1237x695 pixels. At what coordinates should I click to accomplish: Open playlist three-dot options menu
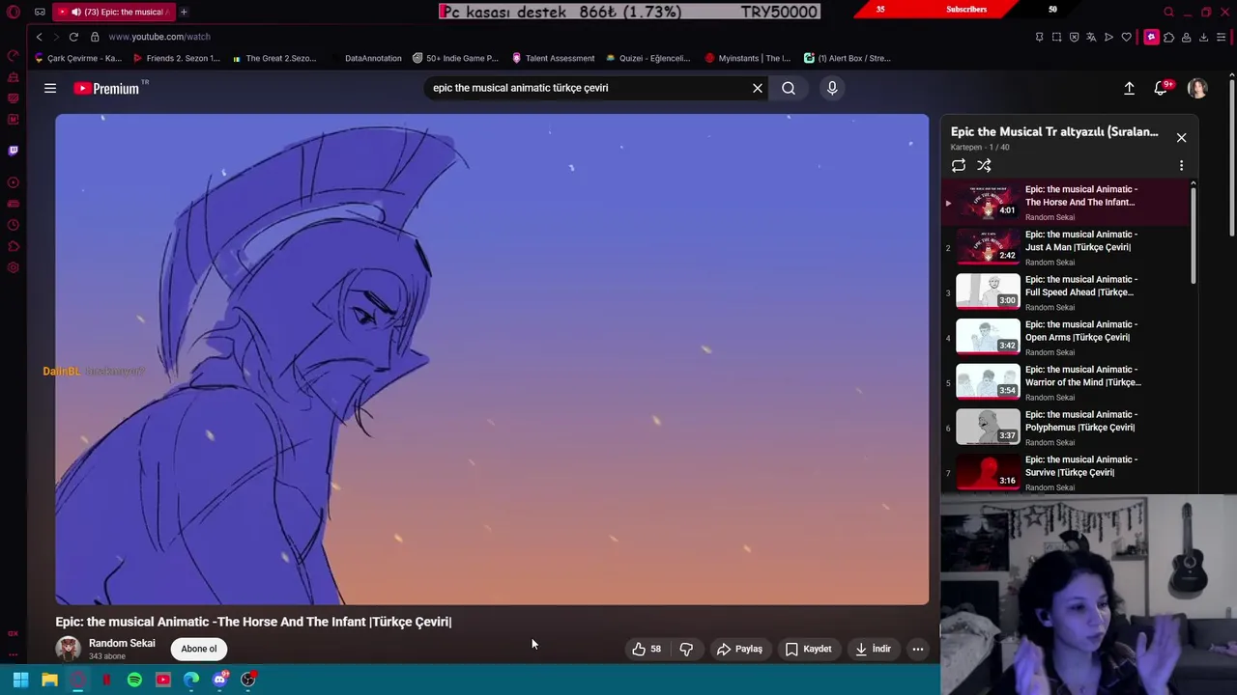pyautogui.click(x=1181, y=166)
